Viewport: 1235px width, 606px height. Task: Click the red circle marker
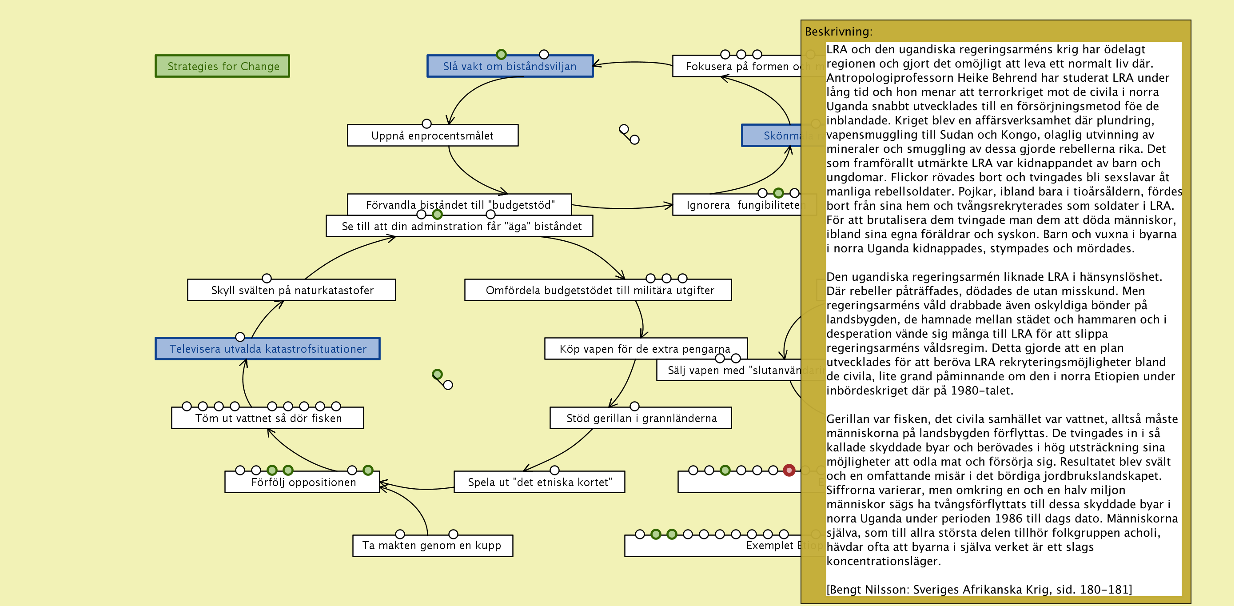pos(789,470)
